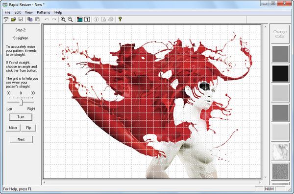Open the Patterns menu
This screenshot has width=294, height=194.
[44, 12]
